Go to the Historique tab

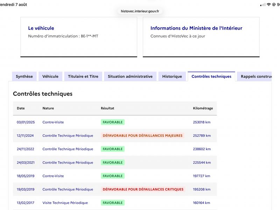pos(172,76)
